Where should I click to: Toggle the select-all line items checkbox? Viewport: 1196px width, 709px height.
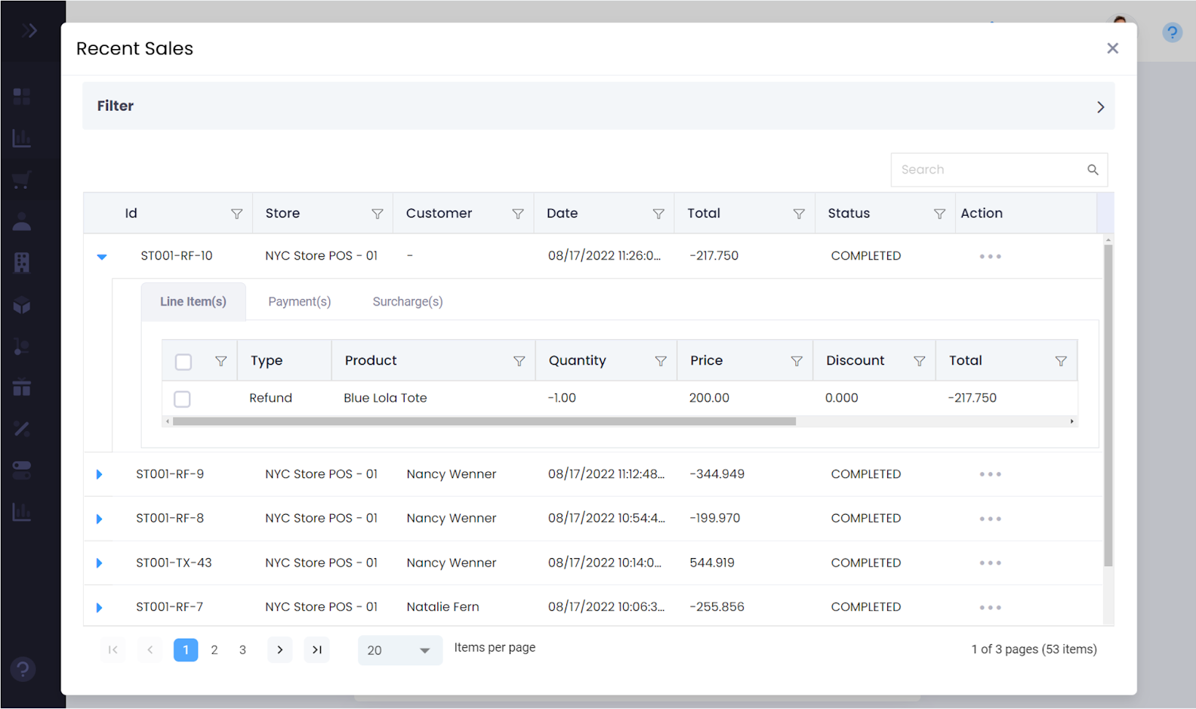tap(183, 362)
